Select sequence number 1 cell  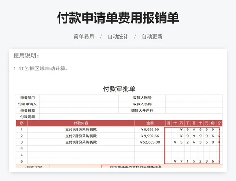[22, 129]
